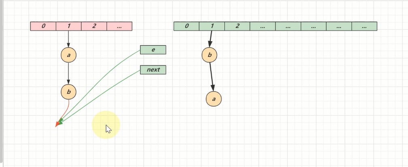
Task: Click node b under the pink array
Action: coord(69,92)
